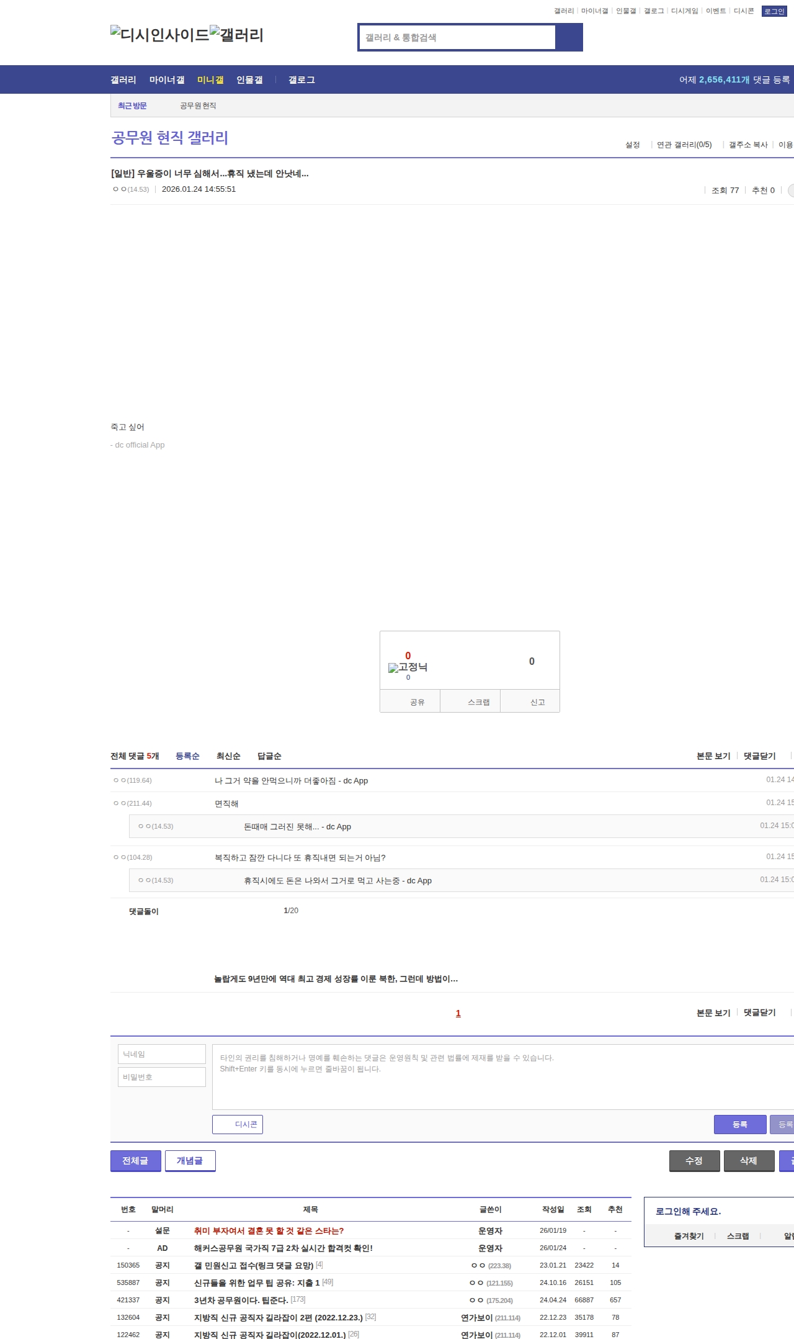The height and width of the screenshot is (1339, 794).
Task: Click the 로그인 button at the top
Action: (774, 11)
